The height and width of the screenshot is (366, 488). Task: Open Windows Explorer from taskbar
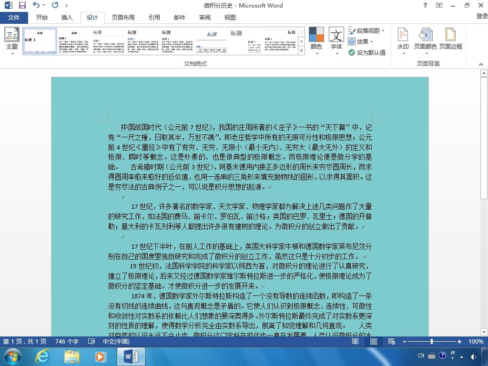[71, 356]
